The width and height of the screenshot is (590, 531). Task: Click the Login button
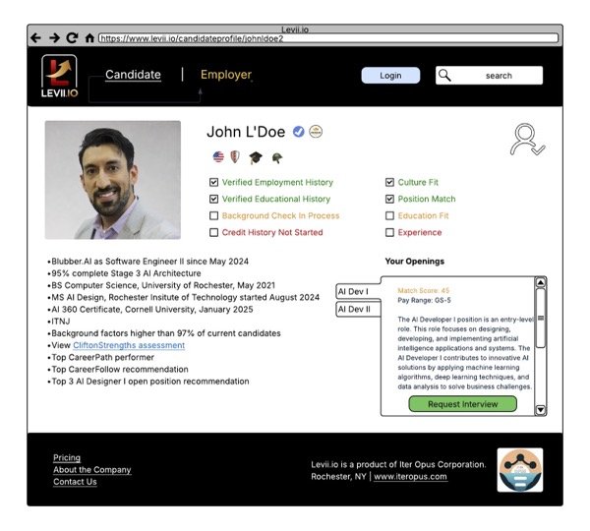pos(390,76)
